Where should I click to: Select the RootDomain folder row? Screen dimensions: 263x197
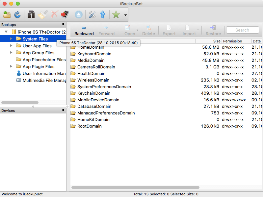click(166, 126)
